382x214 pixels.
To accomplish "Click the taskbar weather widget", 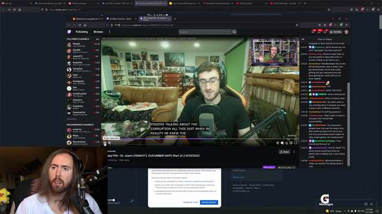I will [334, 211].
